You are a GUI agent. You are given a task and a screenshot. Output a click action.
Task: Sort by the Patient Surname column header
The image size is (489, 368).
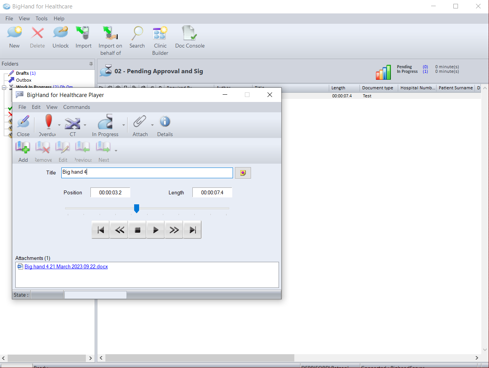(x=456, y=88)
